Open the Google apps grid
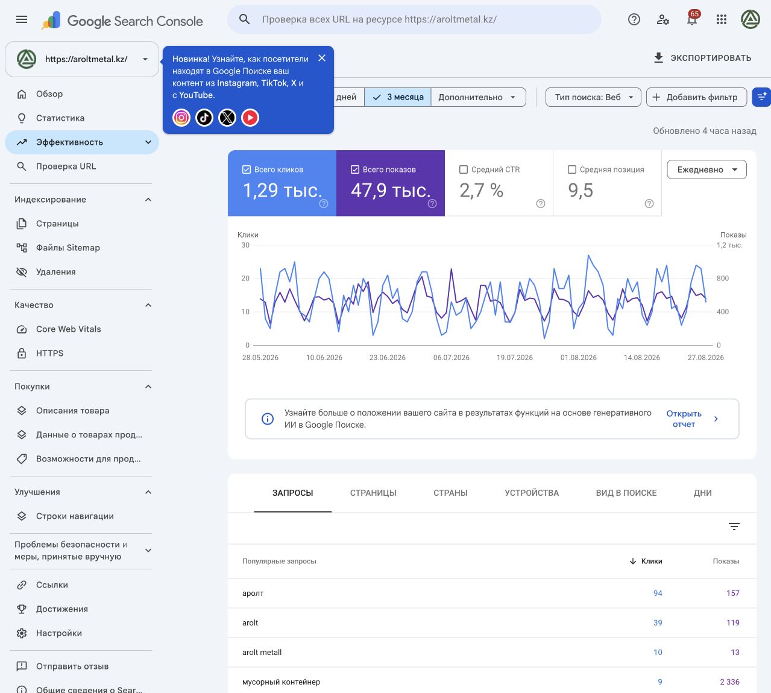 [722, 19]
